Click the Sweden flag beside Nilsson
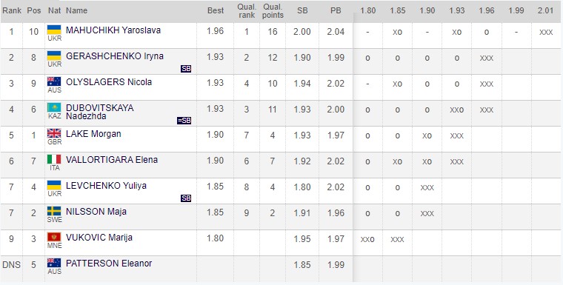 (x=54, y=211)
